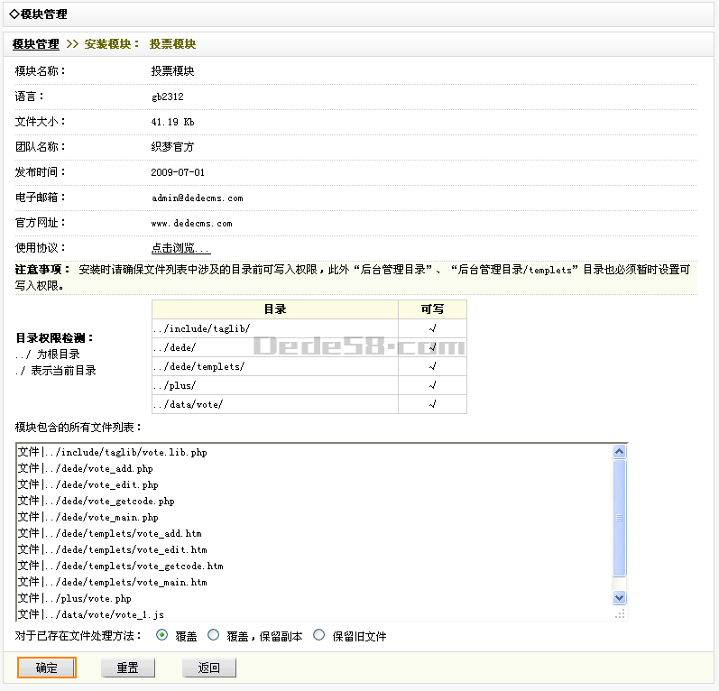Choose 覆盖,保留副本 radio option

click(x=214, y=635)
